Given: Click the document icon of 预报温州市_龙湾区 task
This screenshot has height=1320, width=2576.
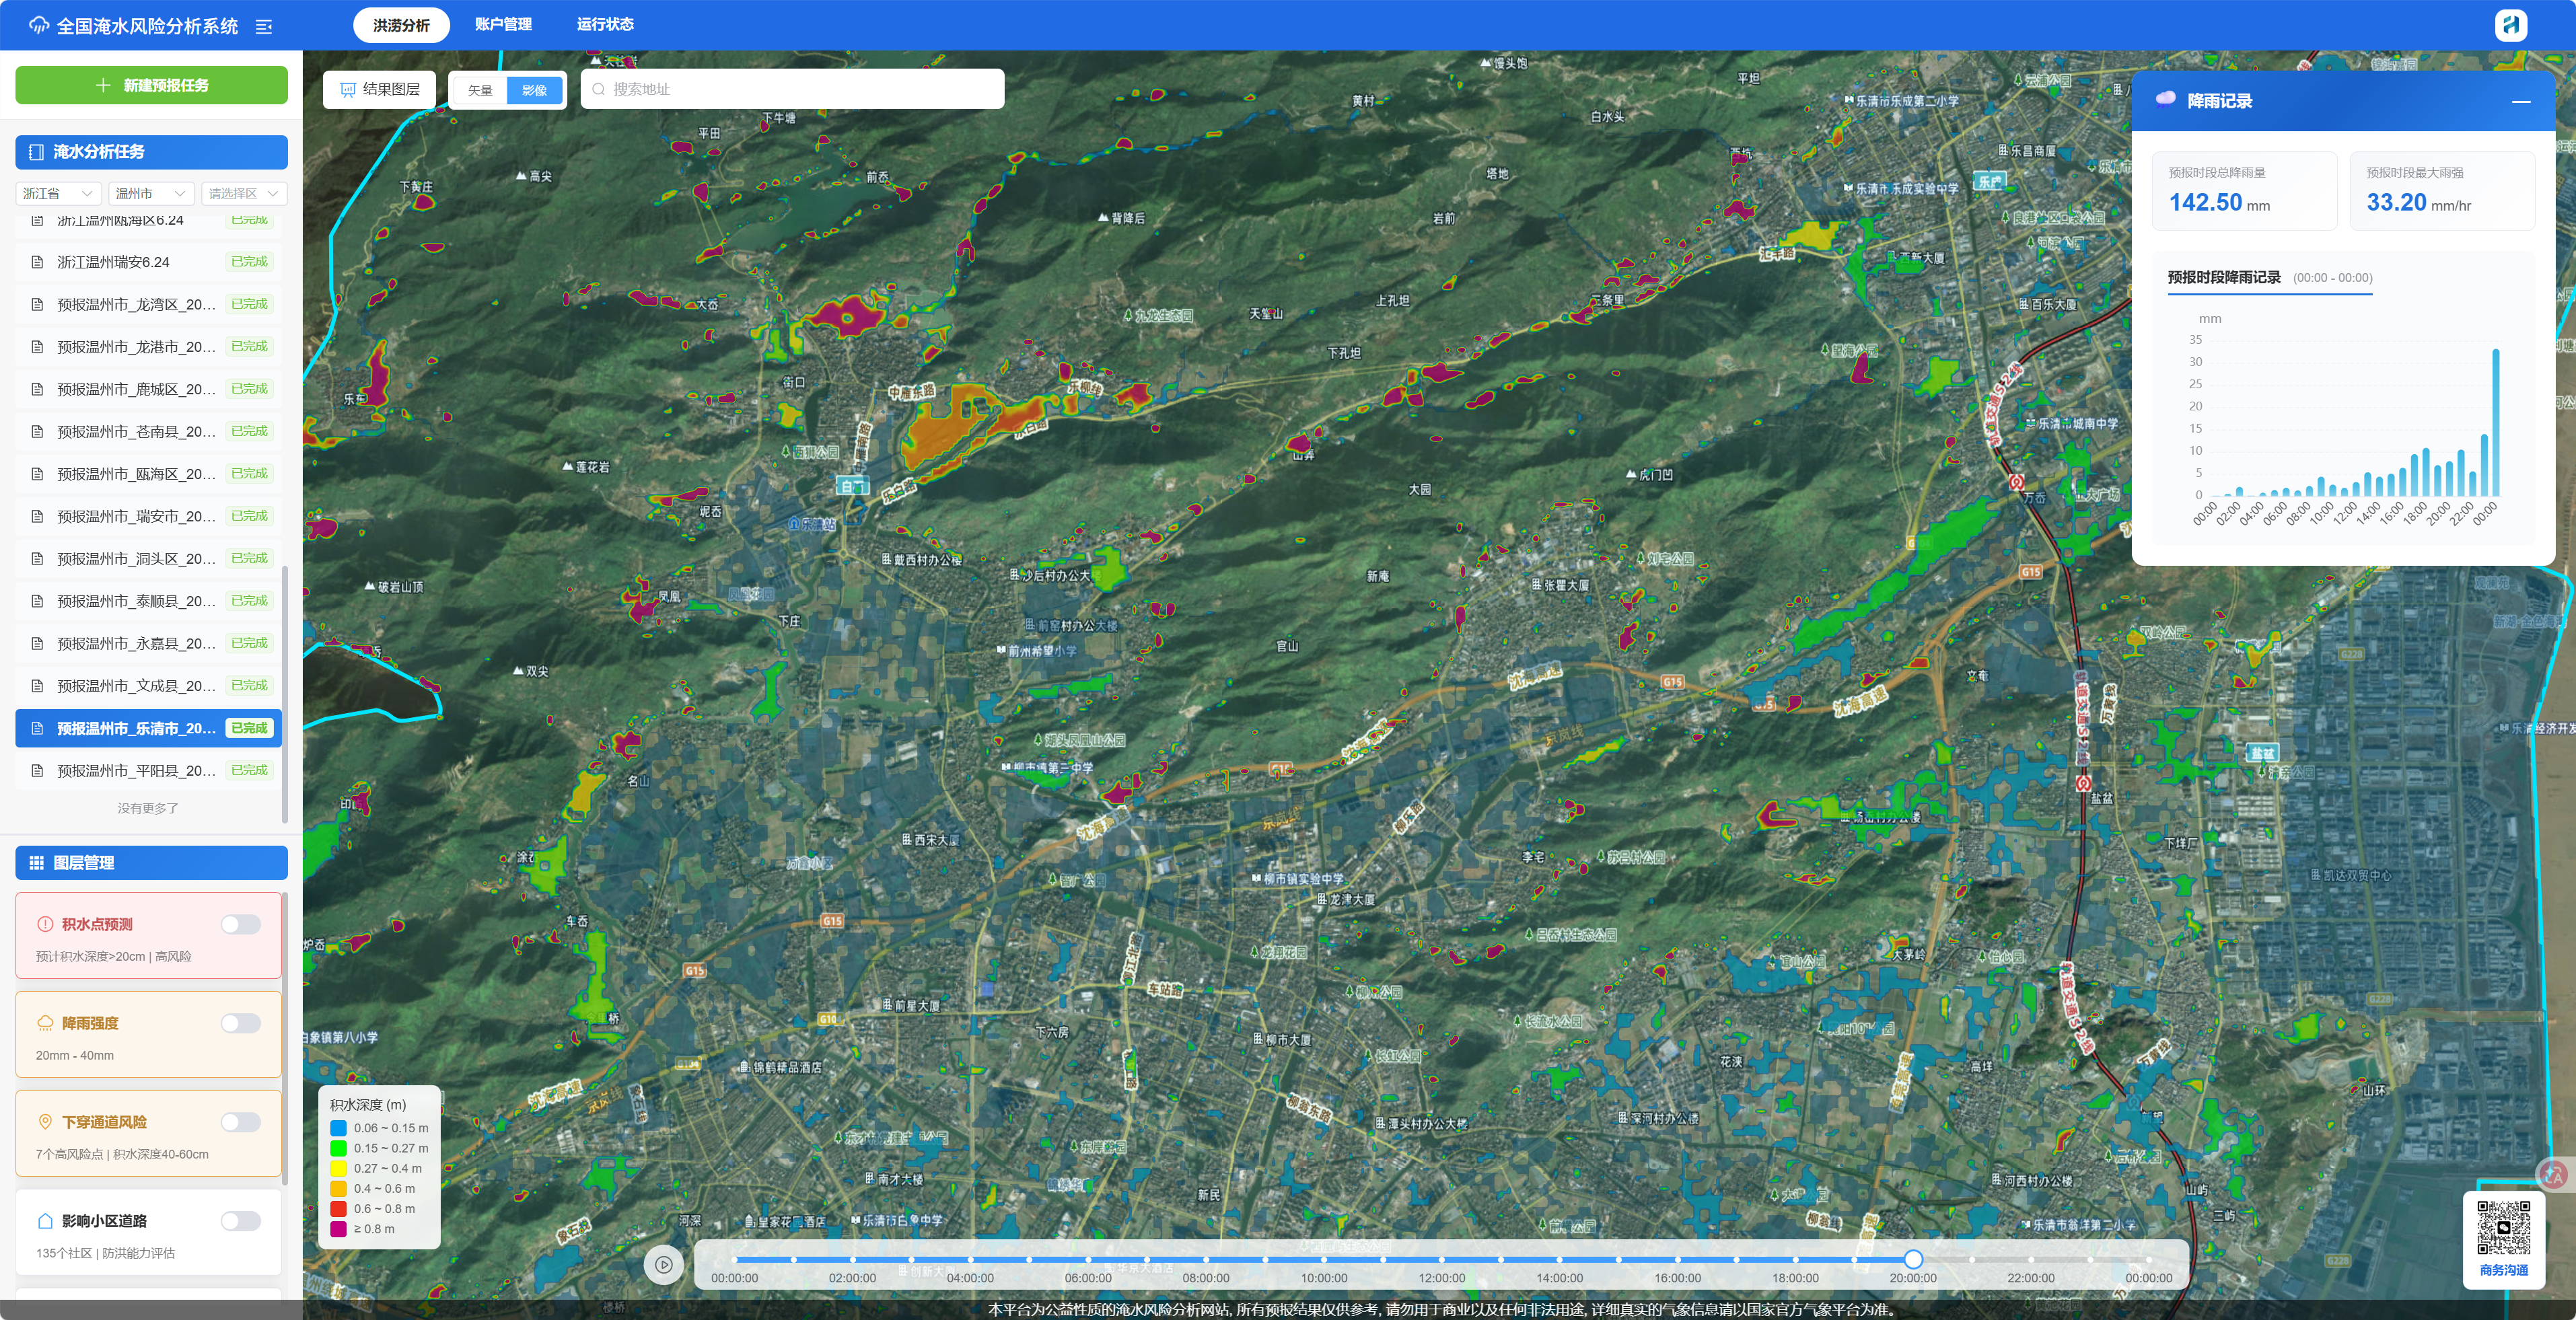Looking at the screenshot, I should click(38, 304).
